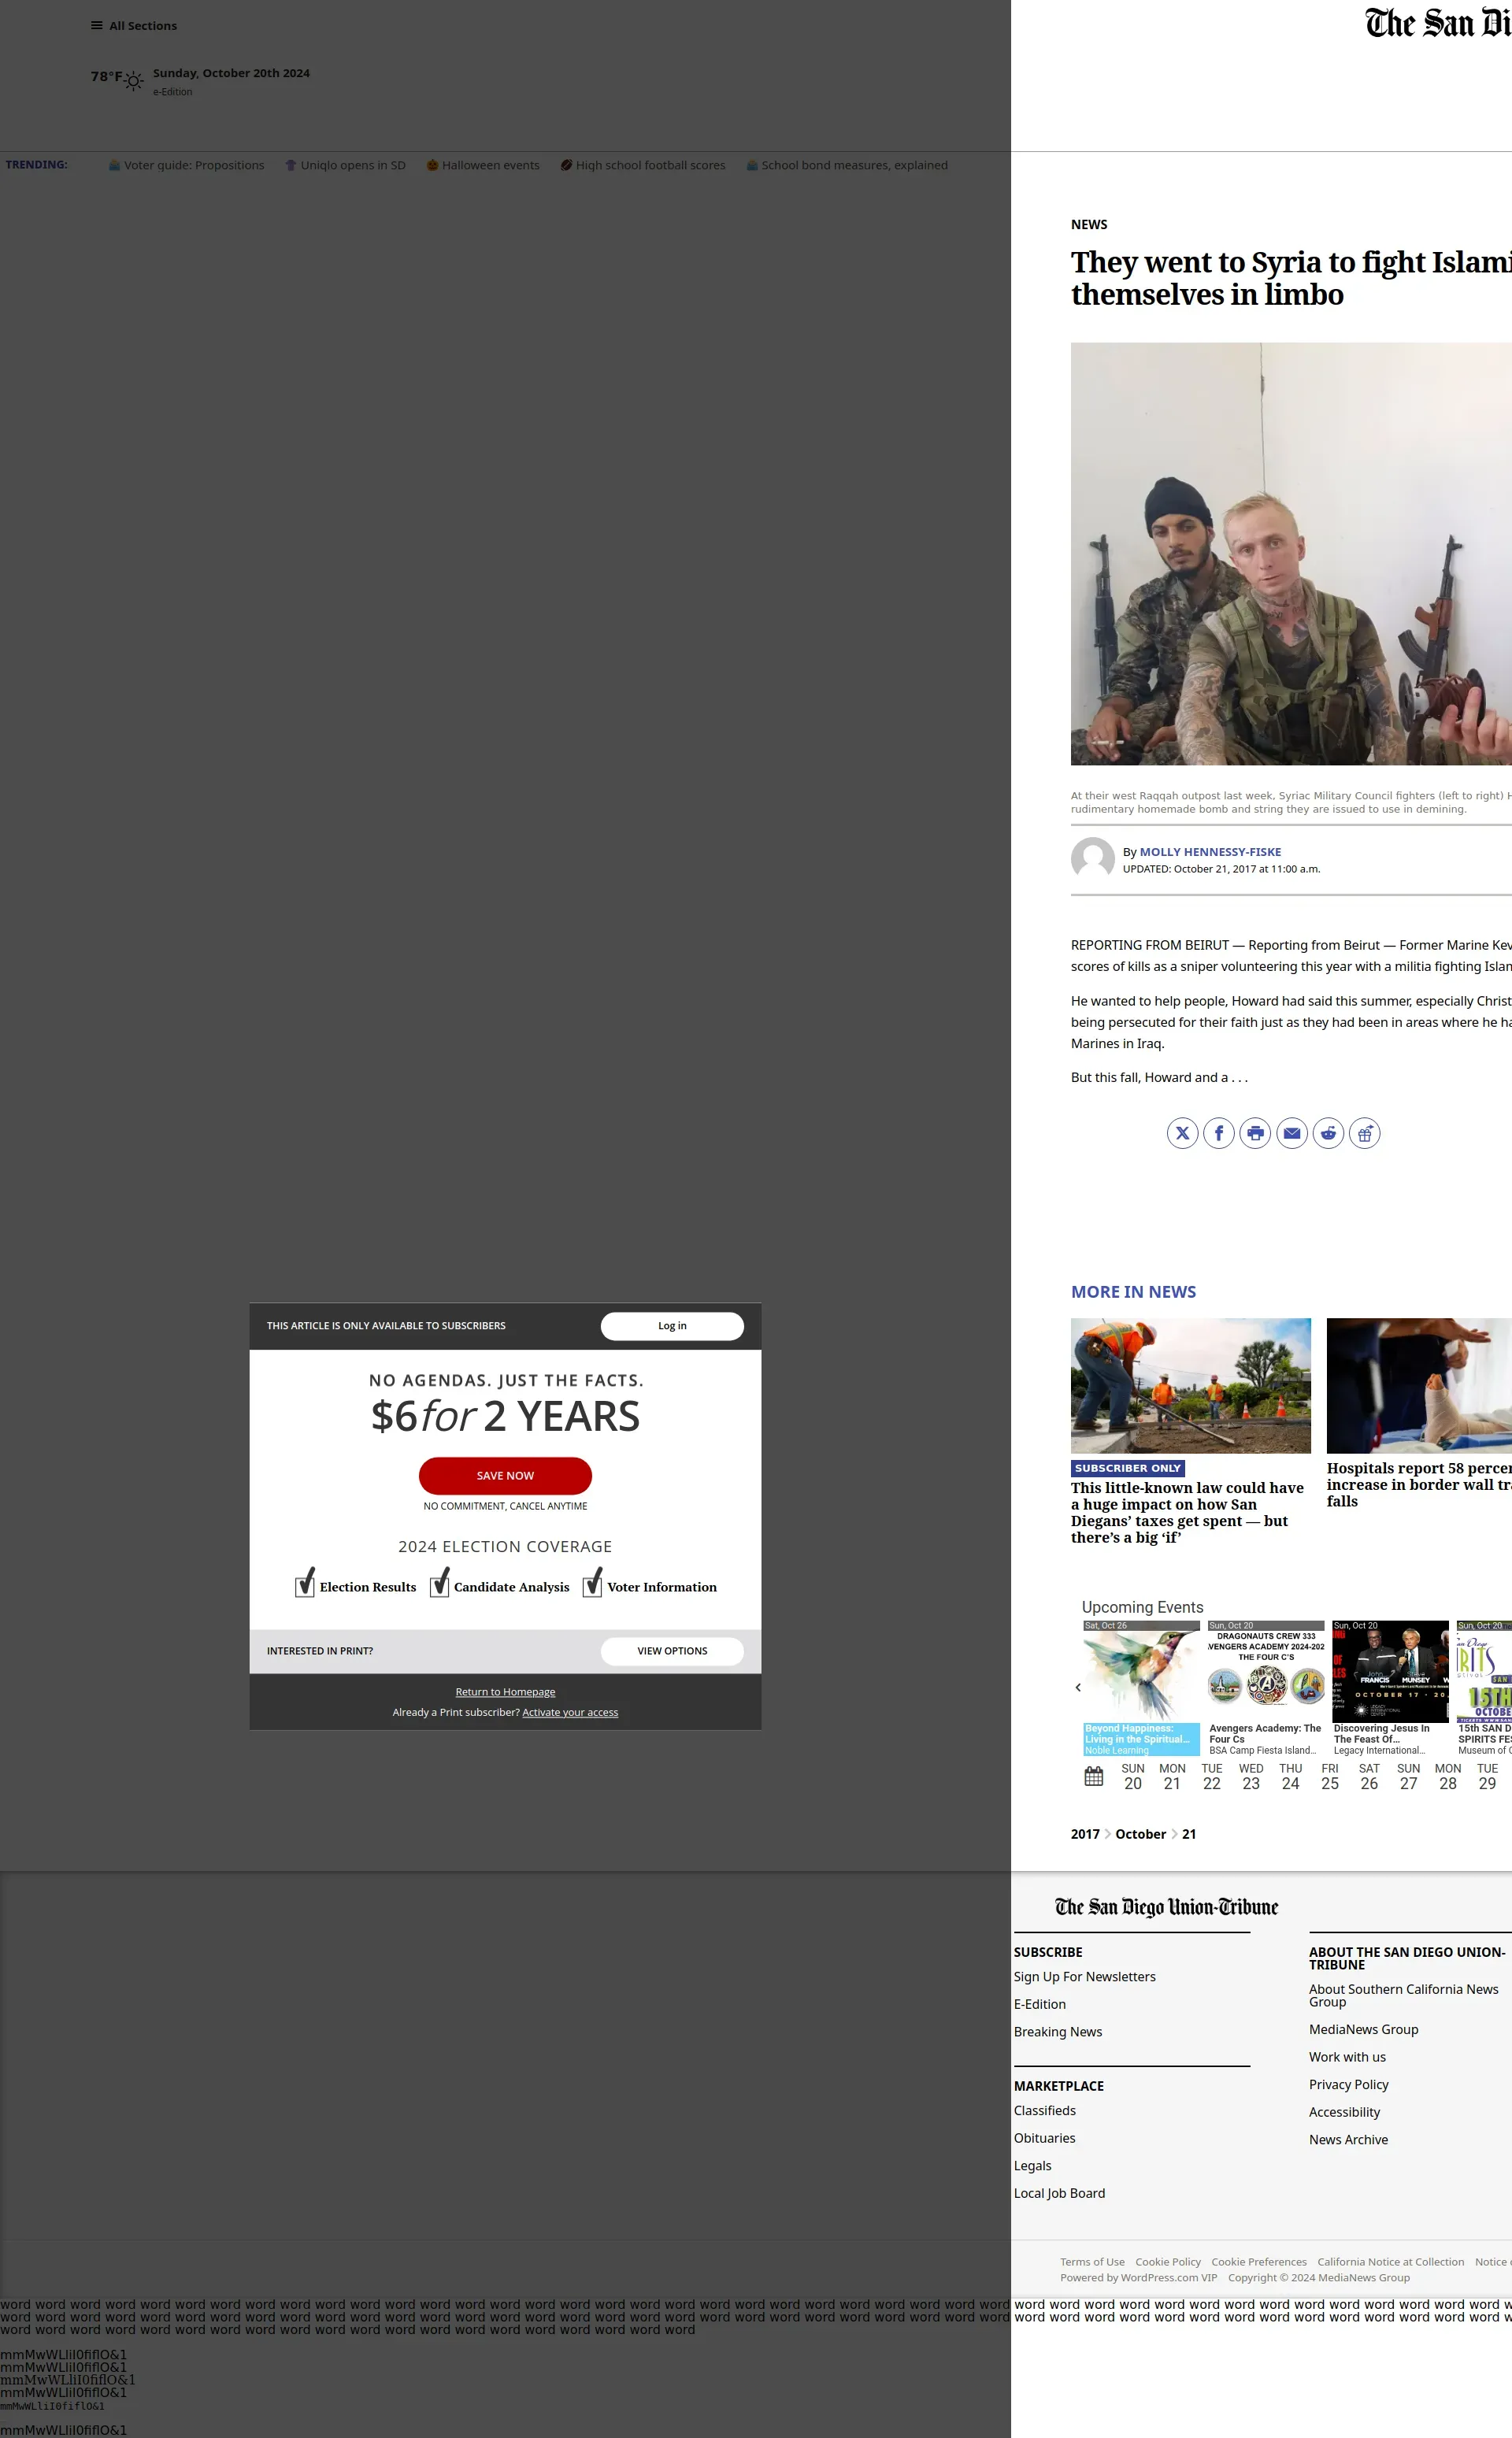Click the Log in button
1512x2438 pixels.
click(671, 1326)
